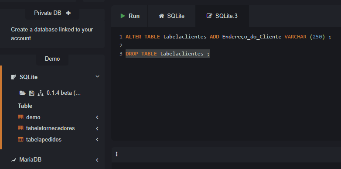Open the MariaDB database entry
The height and width of the screenshot is (169, 341).
31,160
